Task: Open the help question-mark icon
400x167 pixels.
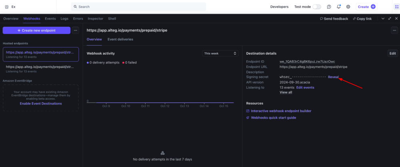Action: pos(329,7)
